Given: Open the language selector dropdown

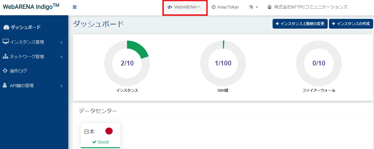Looking at the screenshot, I should point(253,7).
